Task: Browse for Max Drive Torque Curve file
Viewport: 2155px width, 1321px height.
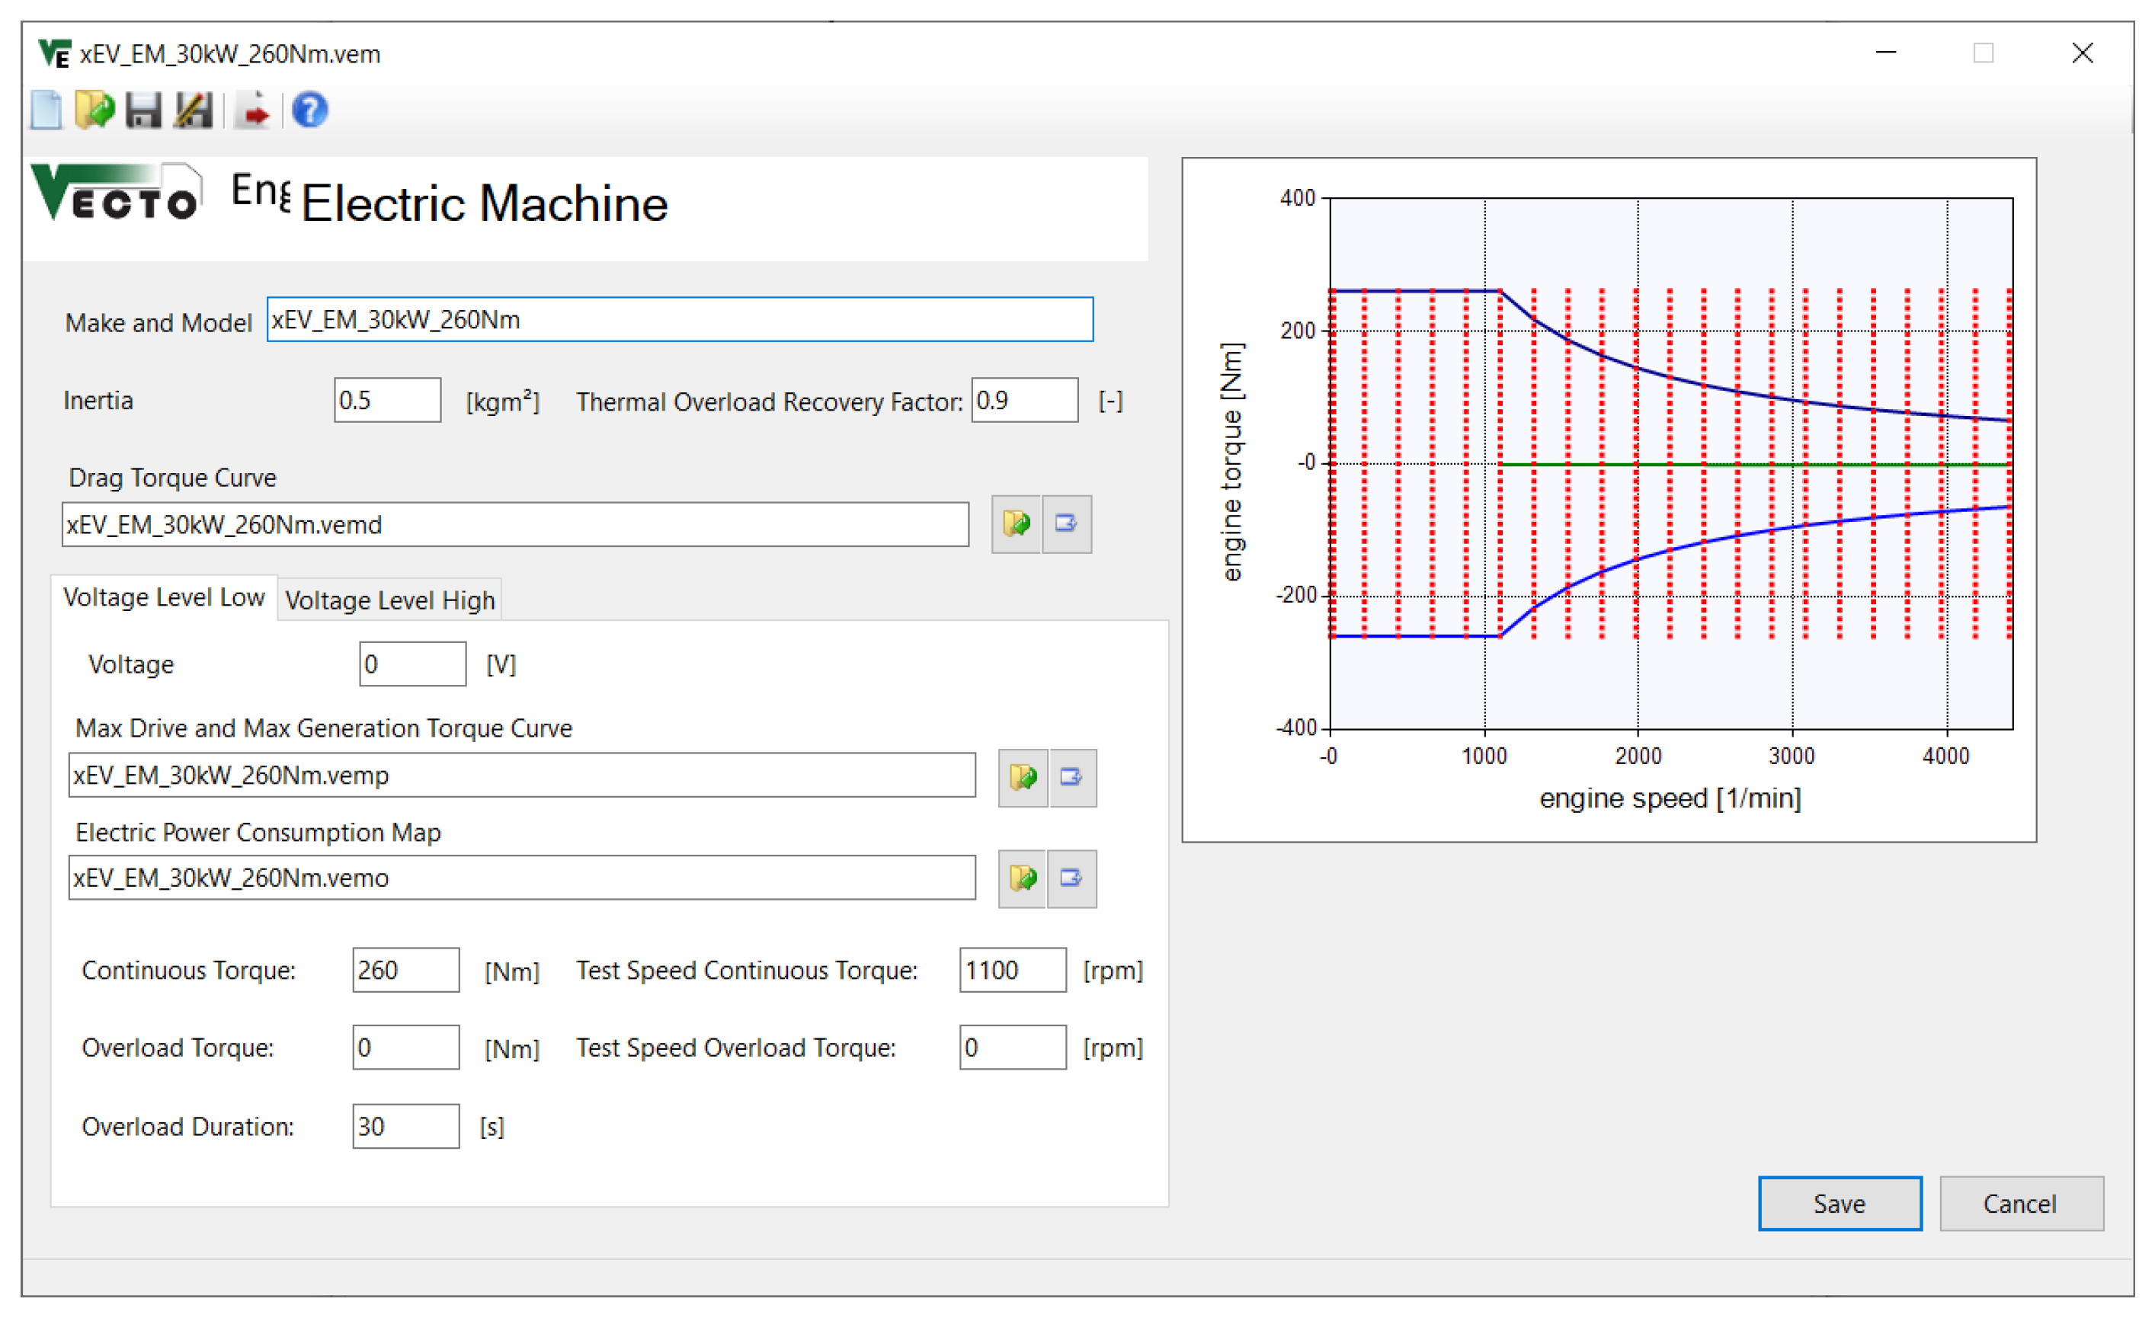Action: coord(1023,777)
